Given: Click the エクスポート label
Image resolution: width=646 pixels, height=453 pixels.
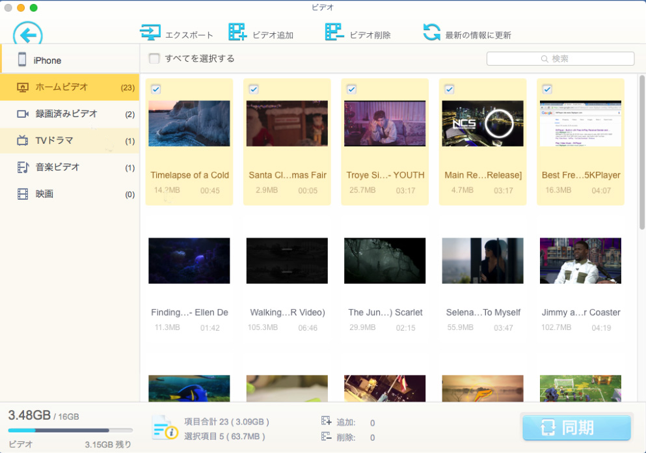Looking at the screenshot, I should (x=189, y=35).
